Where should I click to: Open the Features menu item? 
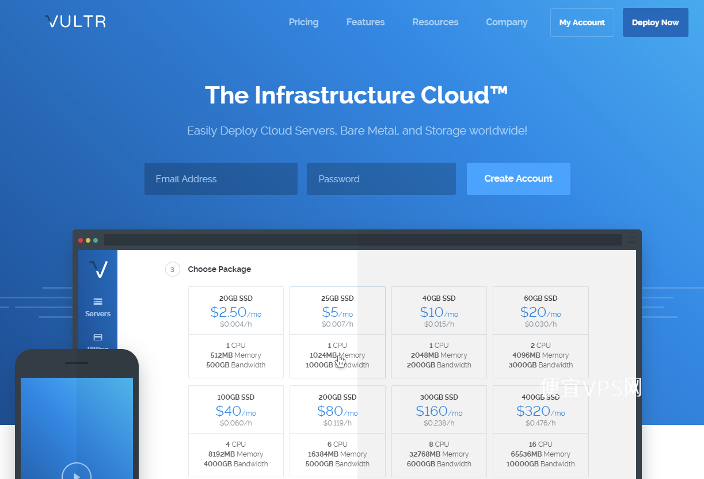[x=366, y=22]
